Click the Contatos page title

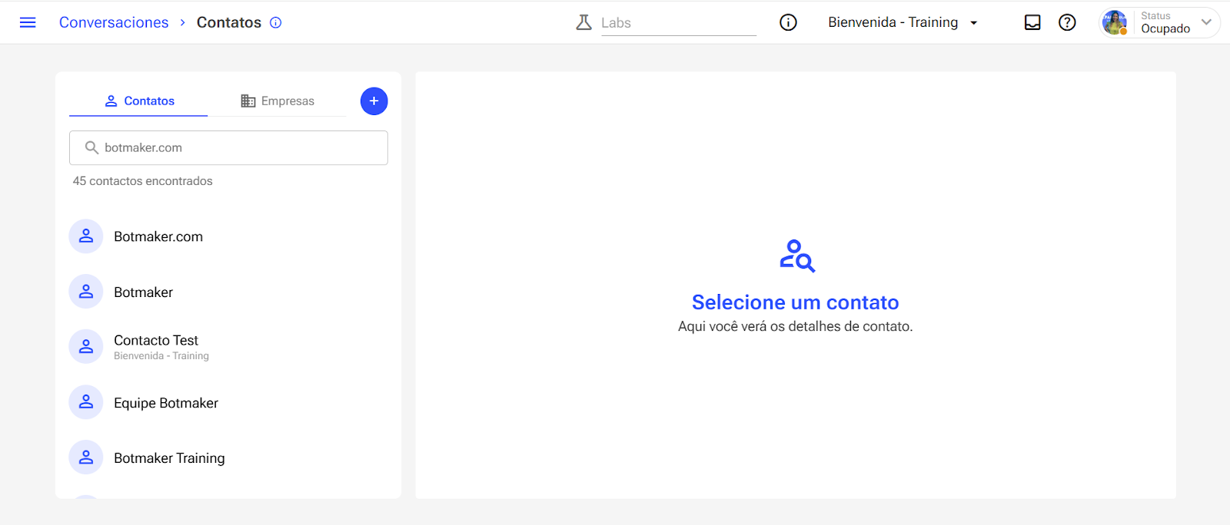[229, 22]
